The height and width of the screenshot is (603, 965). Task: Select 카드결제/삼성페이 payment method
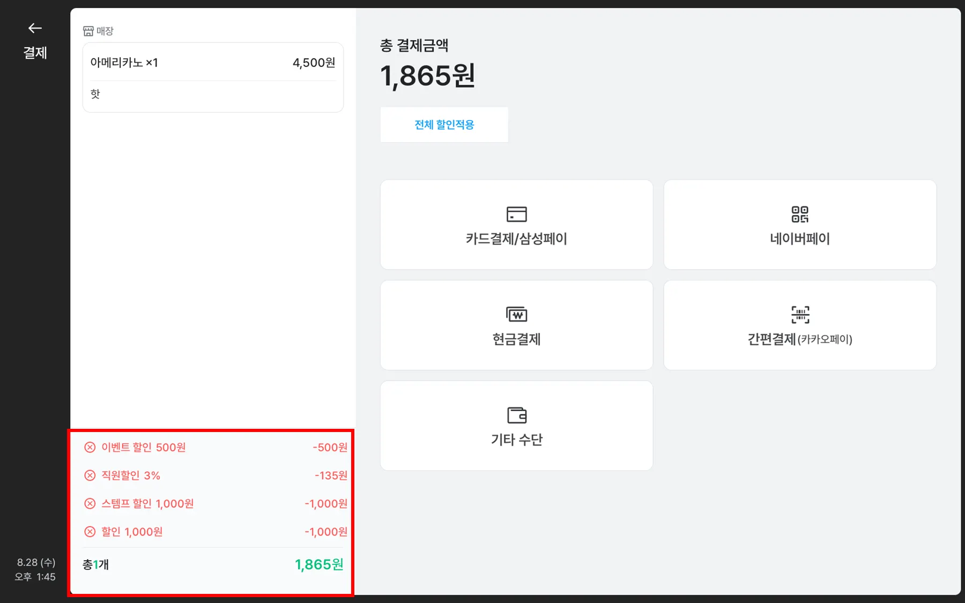[516, 239]
